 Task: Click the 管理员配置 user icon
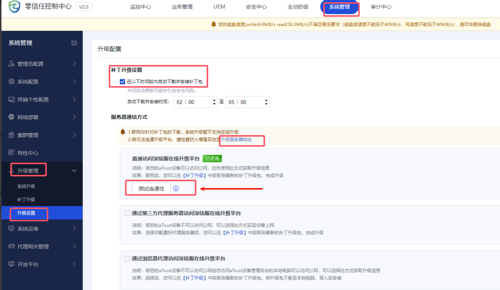(x=11, y=64)
